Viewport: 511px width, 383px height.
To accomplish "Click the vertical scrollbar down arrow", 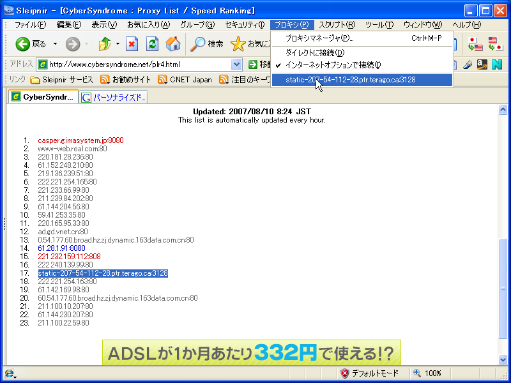I will [x=503, y=359].
